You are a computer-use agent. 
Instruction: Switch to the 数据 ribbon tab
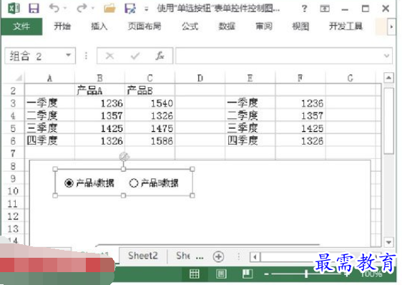[227, 26]
